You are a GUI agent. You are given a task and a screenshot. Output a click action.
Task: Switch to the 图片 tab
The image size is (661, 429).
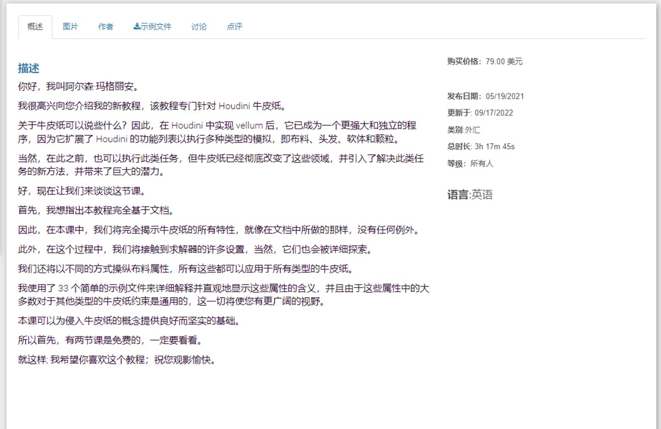pos(70,27)
